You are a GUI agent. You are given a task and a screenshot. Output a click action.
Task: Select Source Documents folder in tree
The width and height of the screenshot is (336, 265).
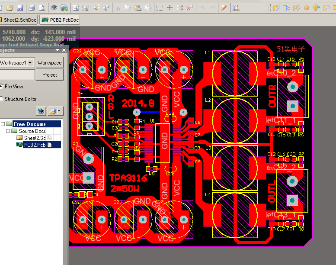(x=32, y=131)
